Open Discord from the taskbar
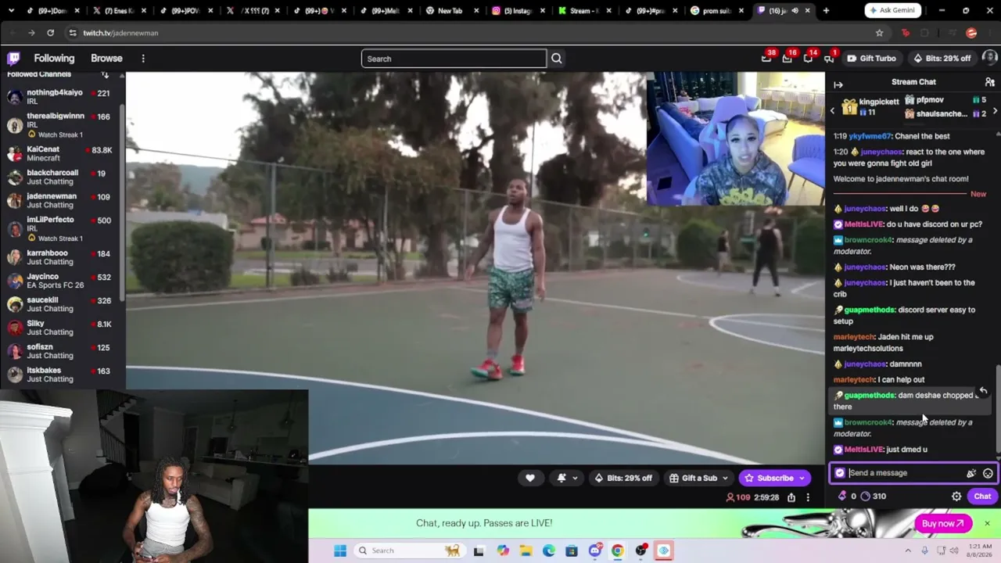The image size is (1001, 563). pos(595,550)
